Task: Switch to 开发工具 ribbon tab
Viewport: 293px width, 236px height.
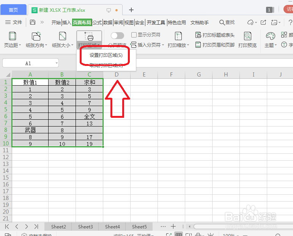Action: (x=156, y=23)
